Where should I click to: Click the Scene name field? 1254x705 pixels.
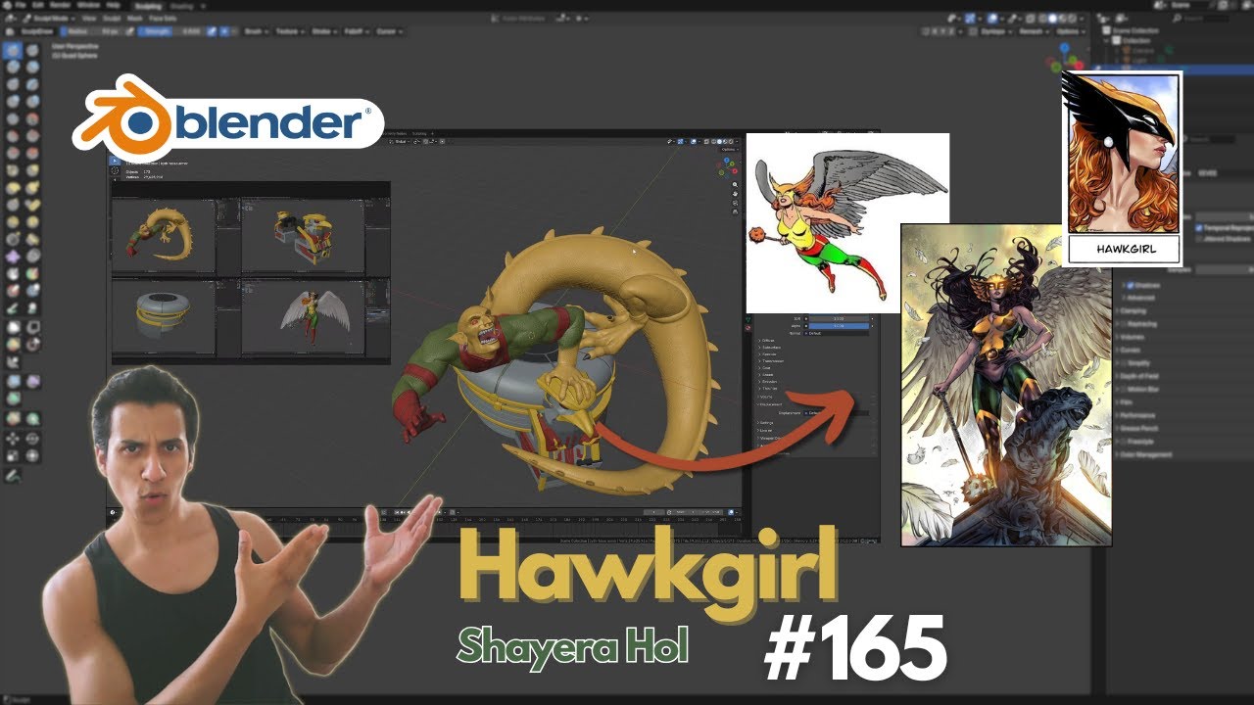pos(1190,5)
